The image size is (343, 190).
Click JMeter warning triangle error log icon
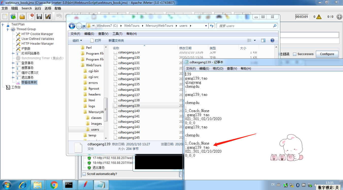[319, 17]
